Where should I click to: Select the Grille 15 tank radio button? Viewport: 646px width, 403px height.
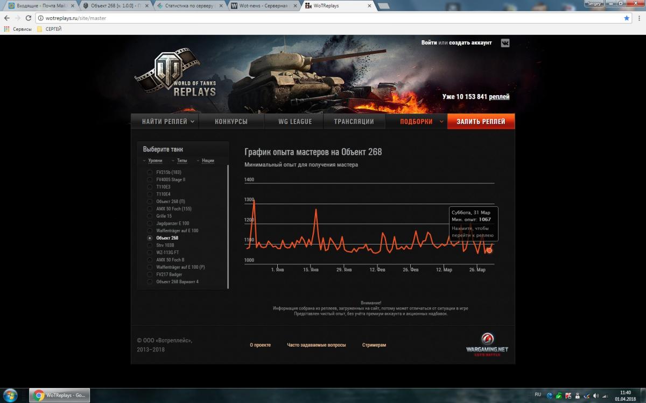(x=150, y=216)
